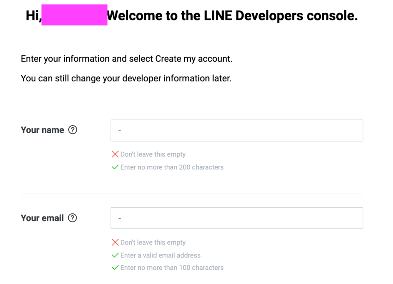The image size is (393, 284).
Task: Click the "Enter no more than 100 characters" message
Action: [x=172, y=268]
